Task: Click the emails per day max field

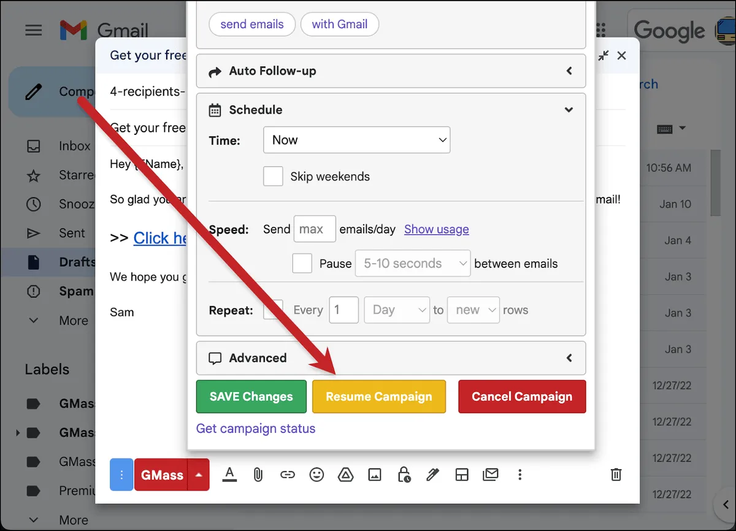Action: [x=315, y=229]
